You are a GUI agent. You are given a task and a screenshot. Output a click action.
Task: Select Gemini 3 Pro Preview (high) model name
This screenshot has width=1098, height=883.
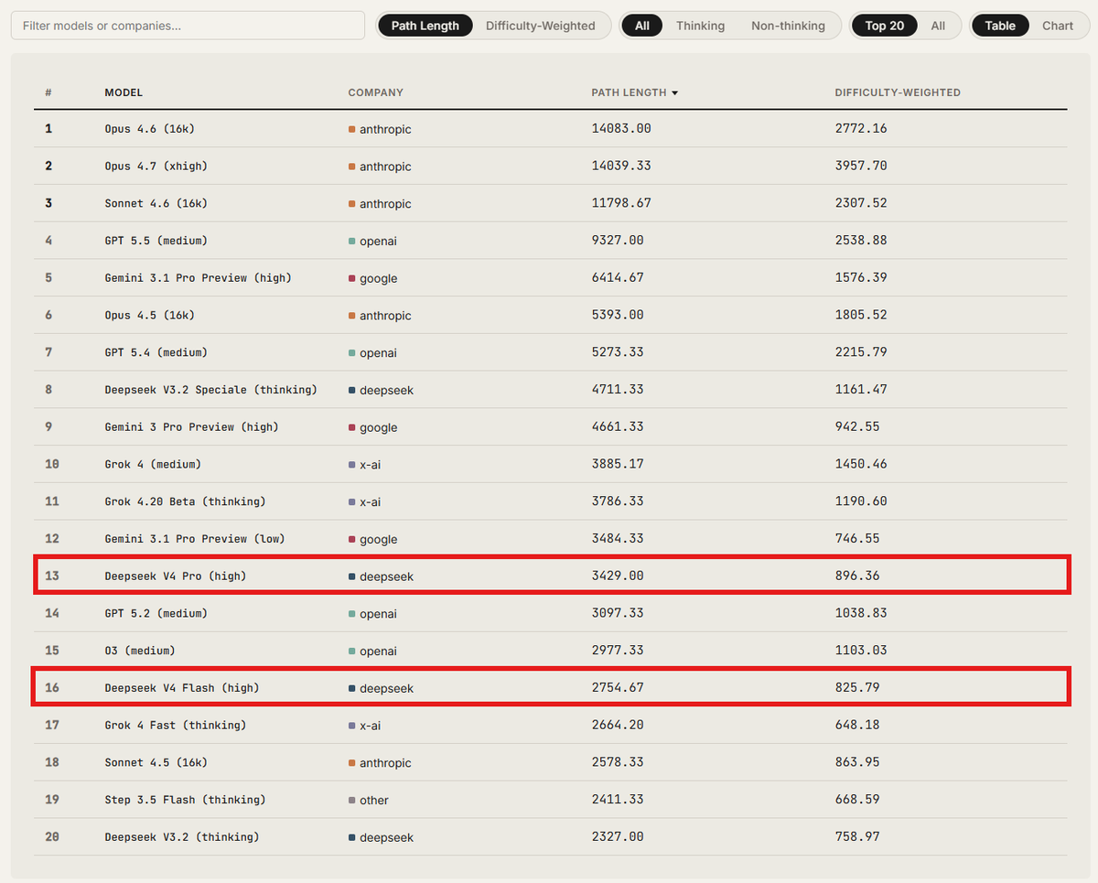click(191, 427)
